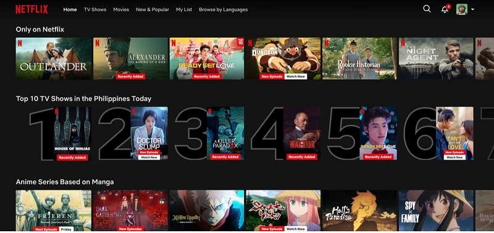Screen dimensions: 494x233
Task: Open the Outlander title card
Action: pos(54,59)
